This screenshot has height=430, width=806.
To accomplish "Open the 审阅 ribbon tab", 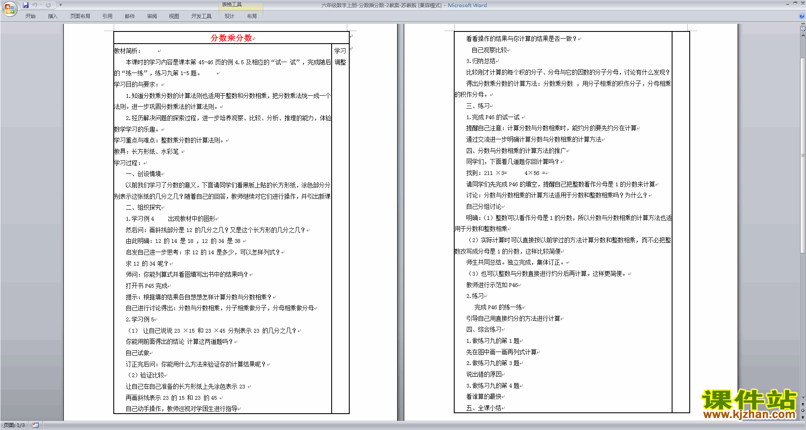I will click(x=152, y=16).
